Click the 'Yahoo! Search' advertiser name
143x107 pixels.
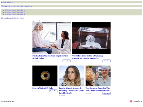36,91
